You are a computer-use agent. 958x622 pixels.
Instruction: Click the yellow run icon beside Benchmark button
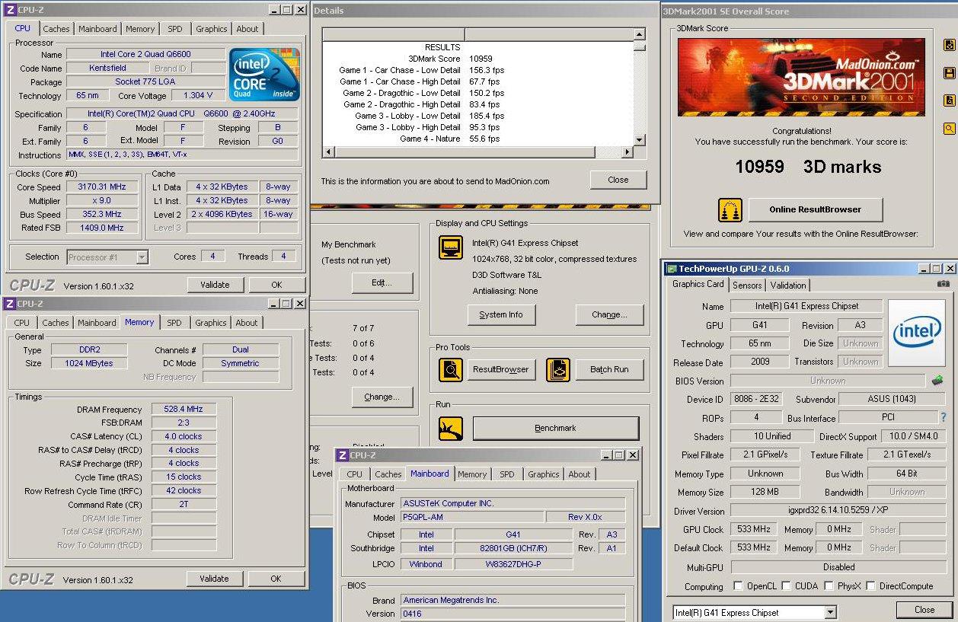click(451, 429)
